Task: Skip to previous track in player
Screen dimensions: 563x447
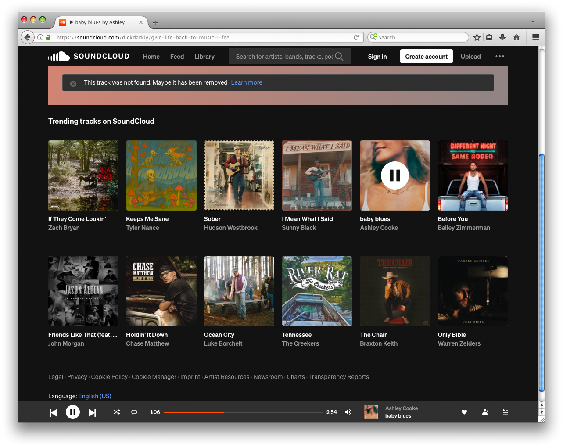Action: (x=54, y=412)
